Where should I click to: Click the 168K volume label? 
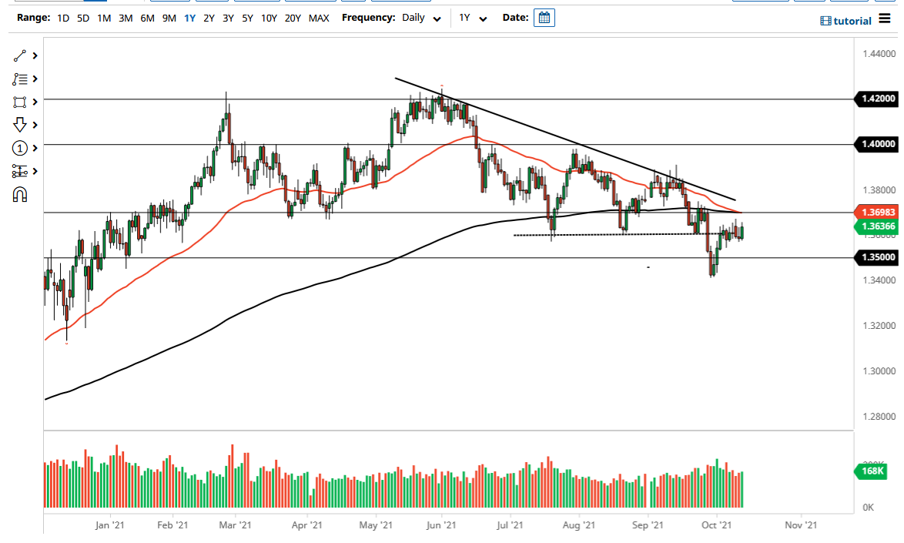click(x=871, y=471)
